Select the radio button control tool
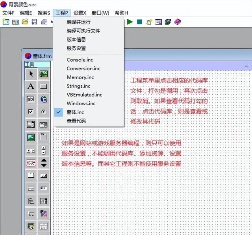 tap(44, 112)
